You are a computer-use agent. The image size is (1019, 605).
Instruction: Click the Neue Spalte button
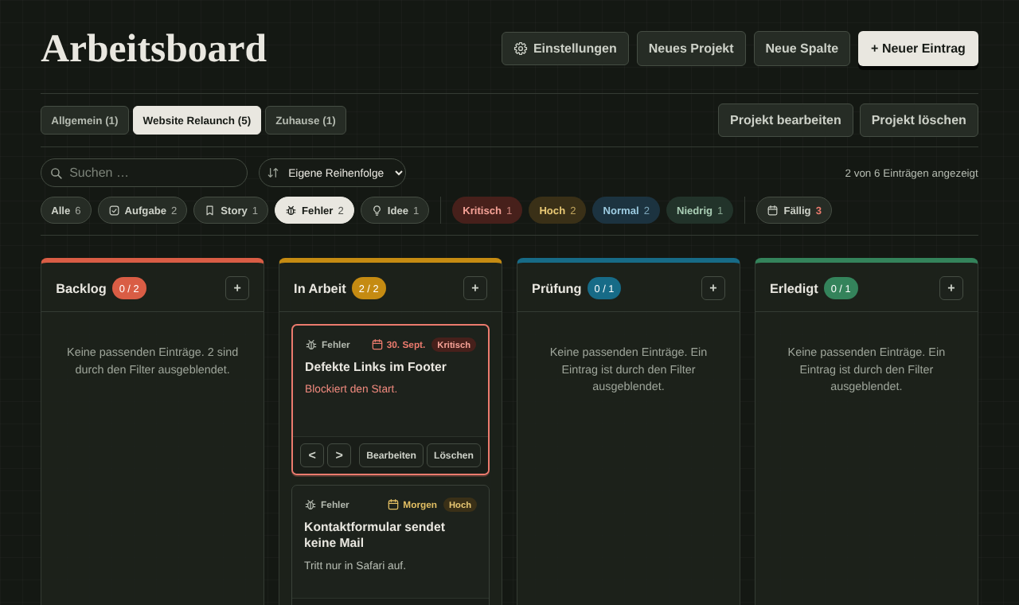pyautogui.click(x=802, y=49)
